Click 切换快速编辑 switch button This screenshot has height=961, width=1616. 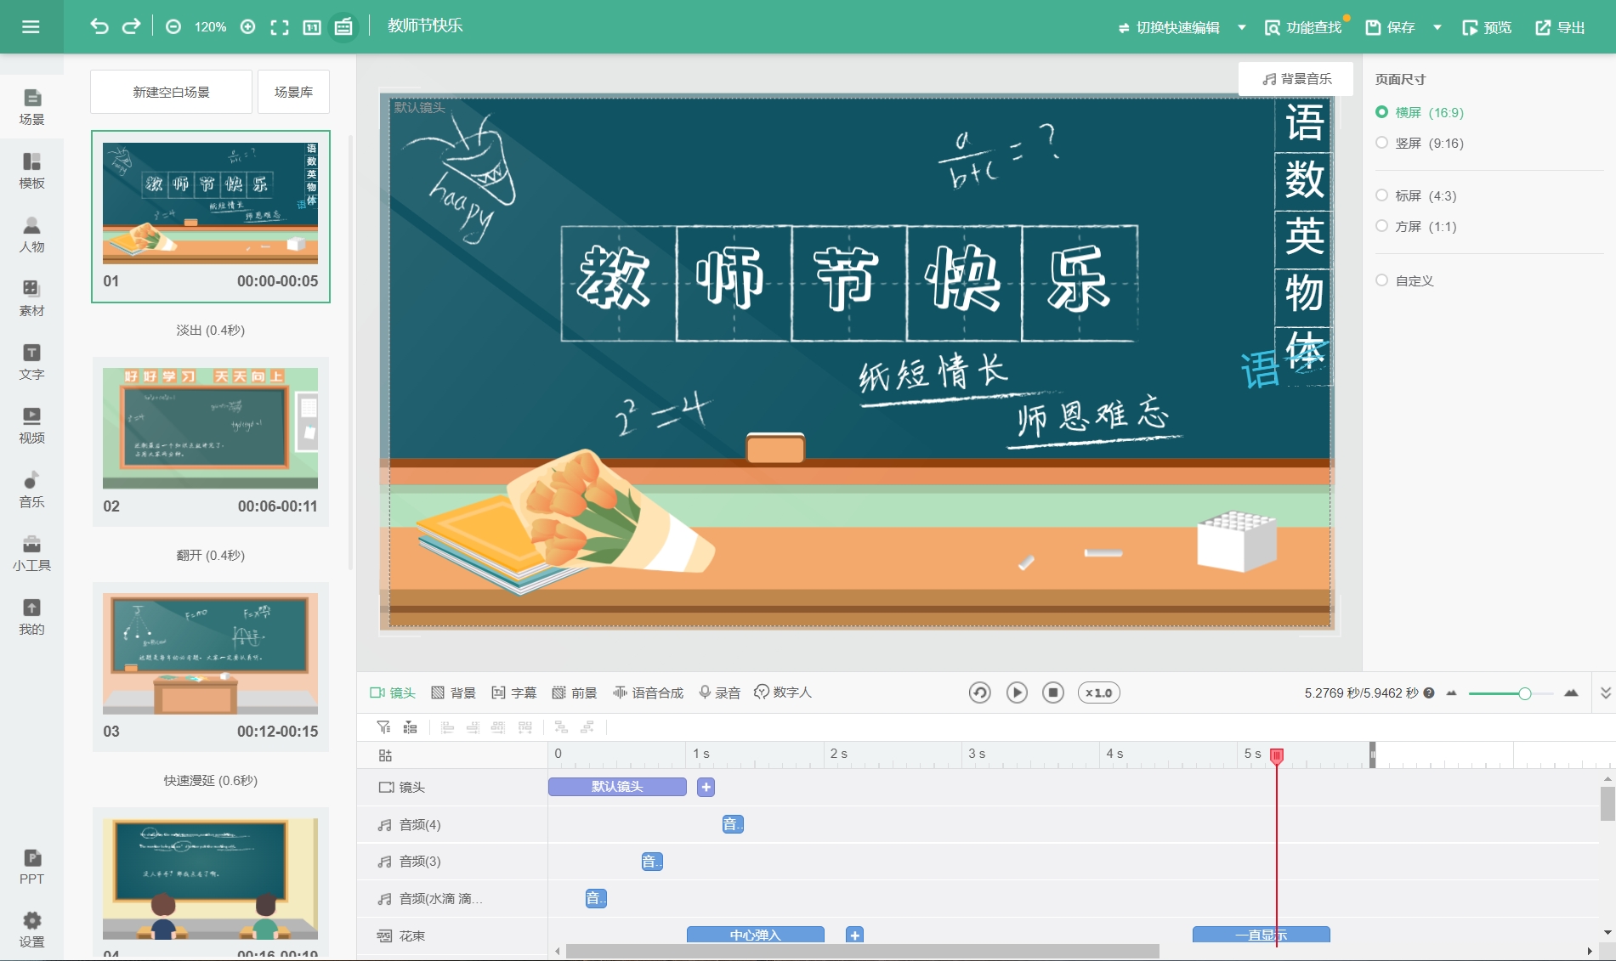(x=1169, y=27)
